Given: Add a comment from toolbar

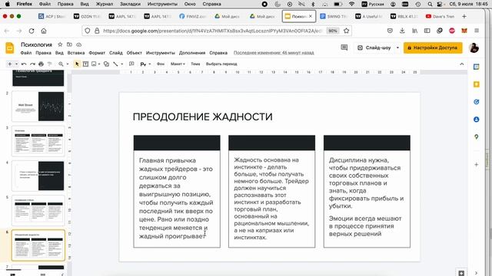Looking at the screenshot, I should [131, 64].
